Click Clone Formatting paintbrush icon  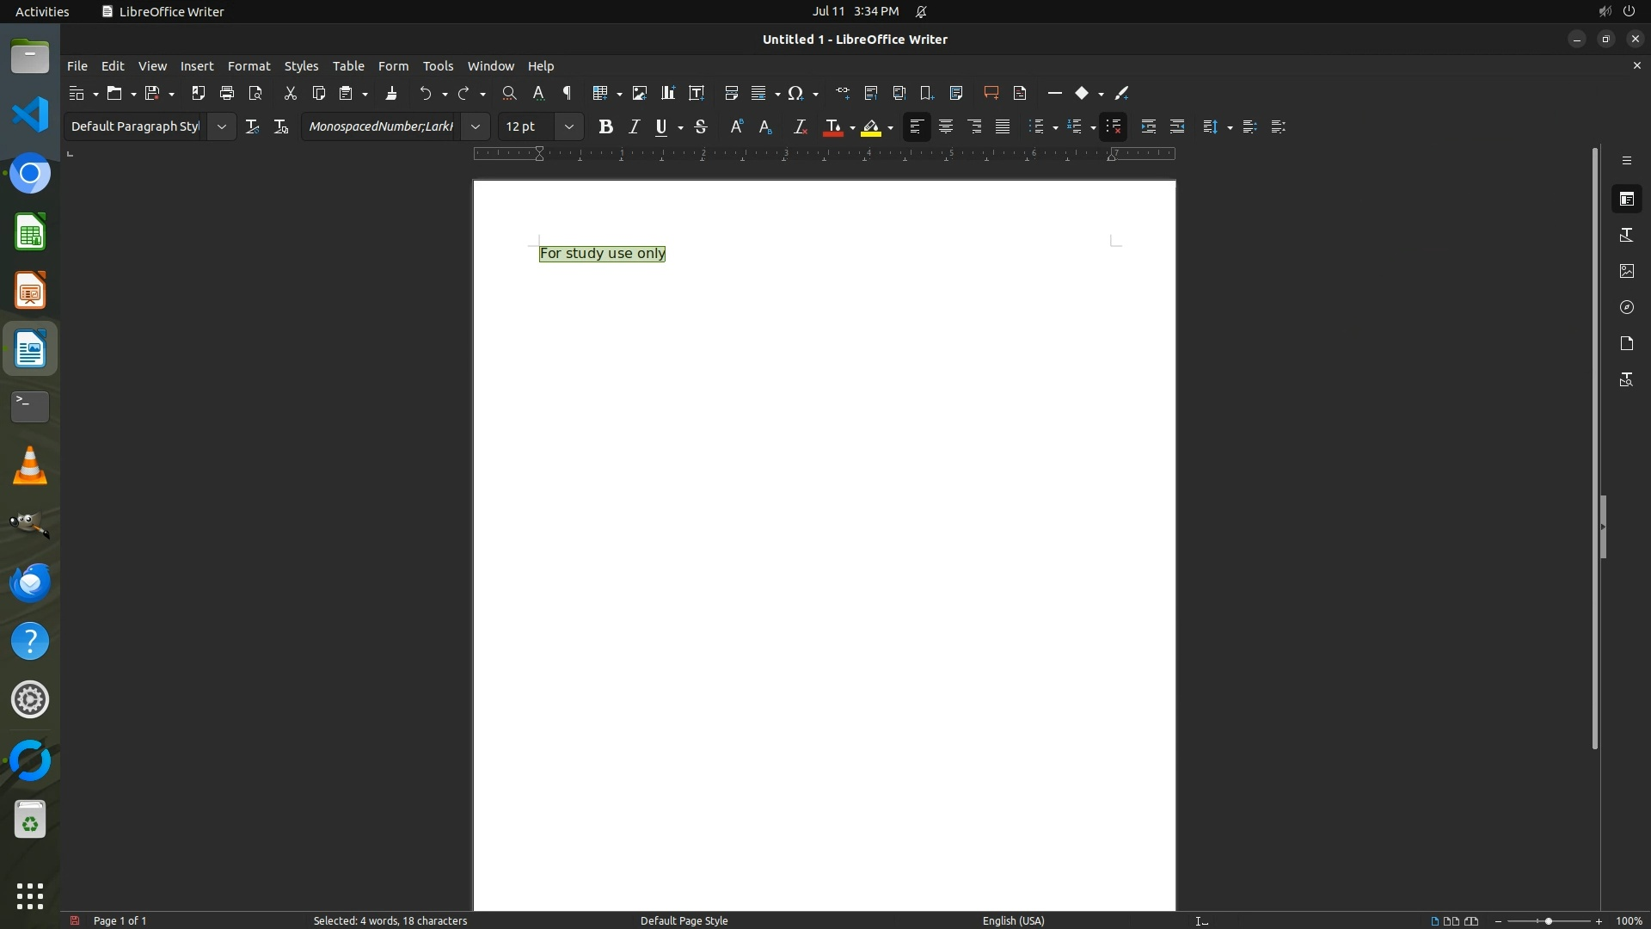pyautogui.click(x=391, y=93)
